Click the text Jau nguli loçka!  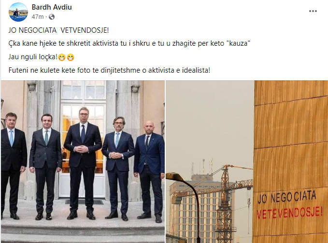pos(33,57)
